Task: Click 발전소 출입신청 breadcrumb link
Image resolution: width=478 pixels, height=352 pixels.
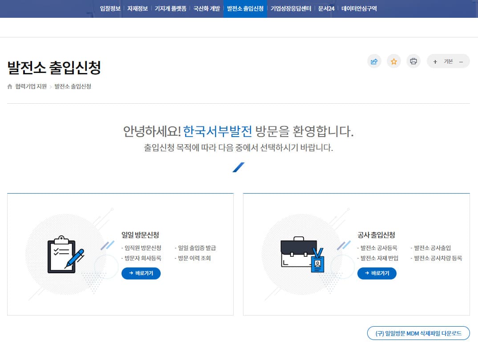Action: coord(73,86)
